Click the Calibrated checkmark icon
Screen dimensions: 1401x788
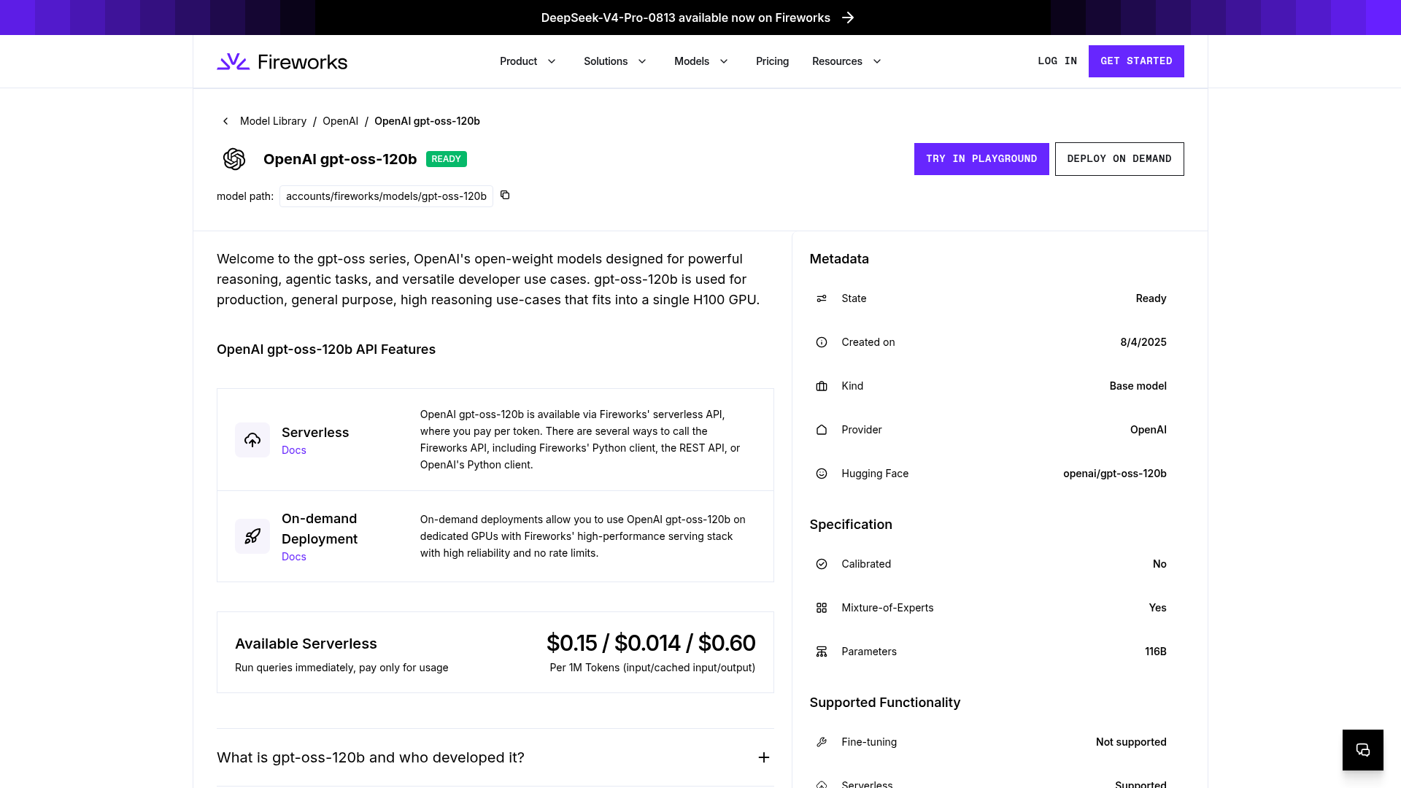tap(822, 564)
